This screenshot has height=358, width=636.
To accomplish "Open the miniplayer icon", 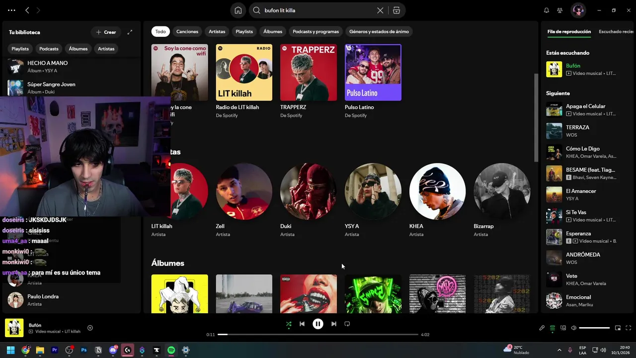I will coord(618,328).
